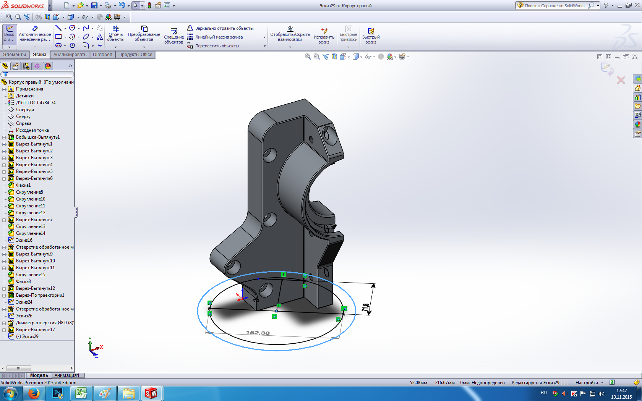This screenshot has width=642, height=401.
Task: Click Firefox in the Windows taskbar
Action: point(34,393)
